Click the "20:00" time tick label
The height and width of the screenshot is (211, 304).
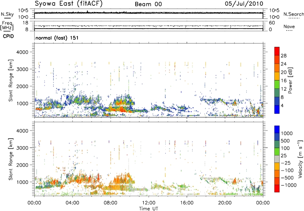tap(225, 203)
